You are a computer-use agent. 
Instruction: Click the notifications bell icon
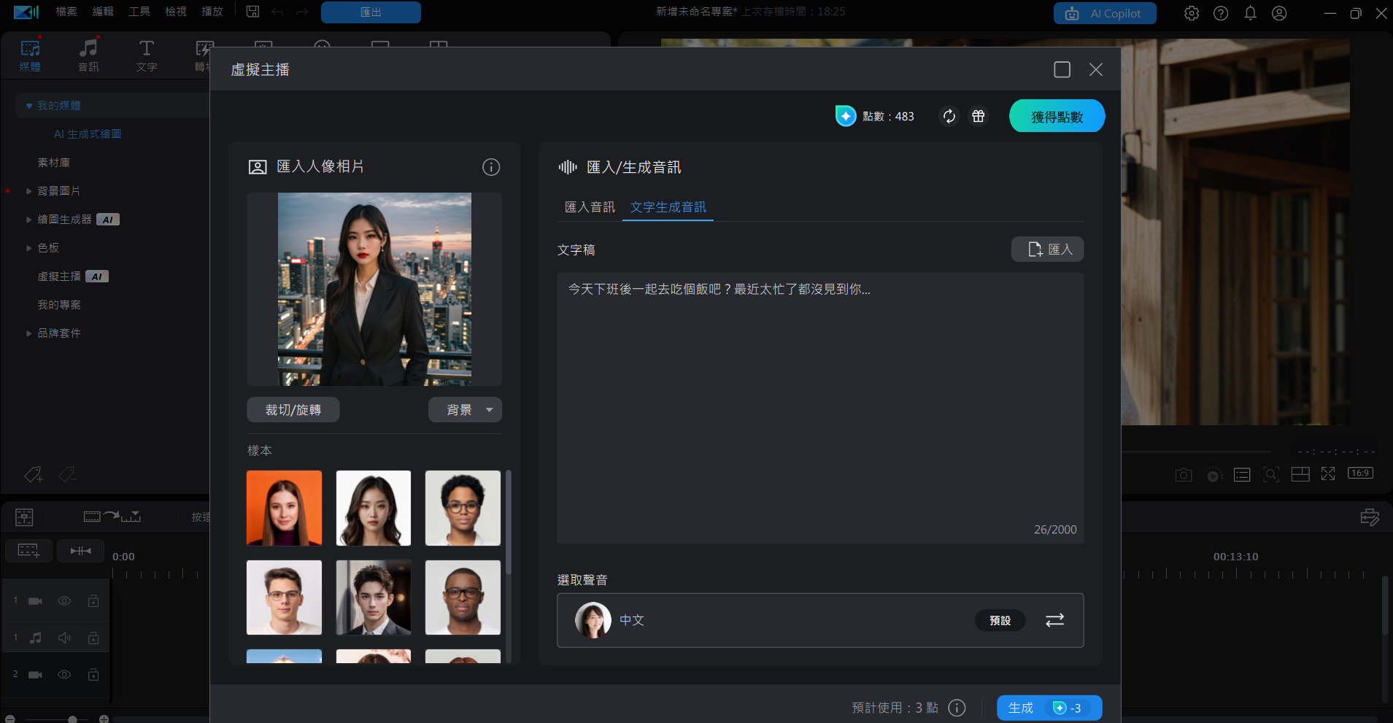coord(1250,13)
